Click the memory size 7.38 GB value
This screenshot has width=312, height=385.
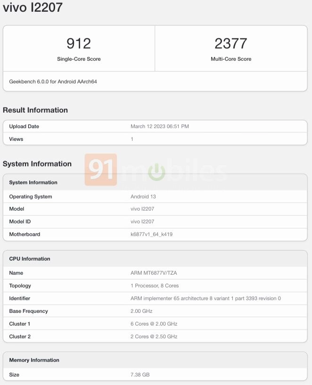(140, 375)
